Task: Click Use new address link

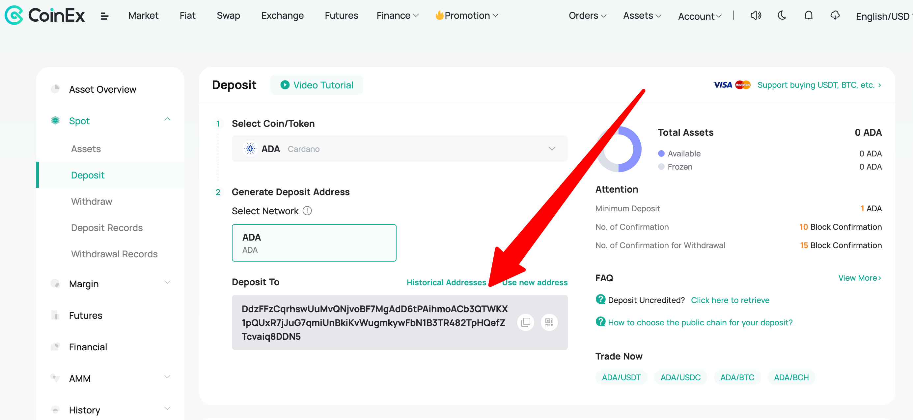Action: 534,282
